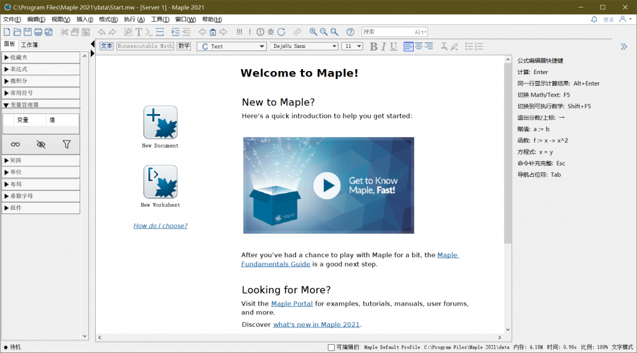Open the How do I choose? link

(160, 226)
